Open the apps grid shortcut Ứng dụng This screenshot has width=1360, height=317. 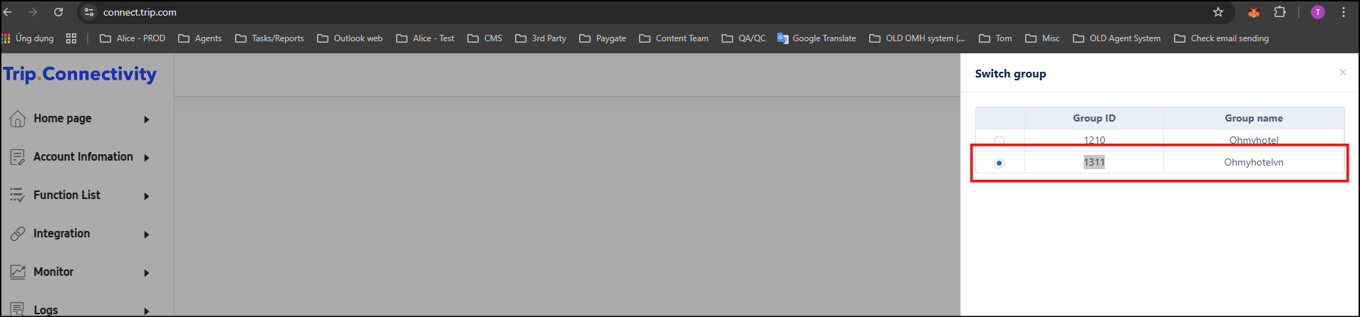[28, 38]
